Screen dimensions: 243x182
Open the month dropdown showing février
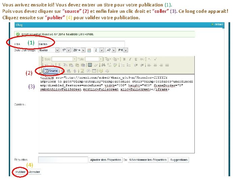(x=49, y=50)
